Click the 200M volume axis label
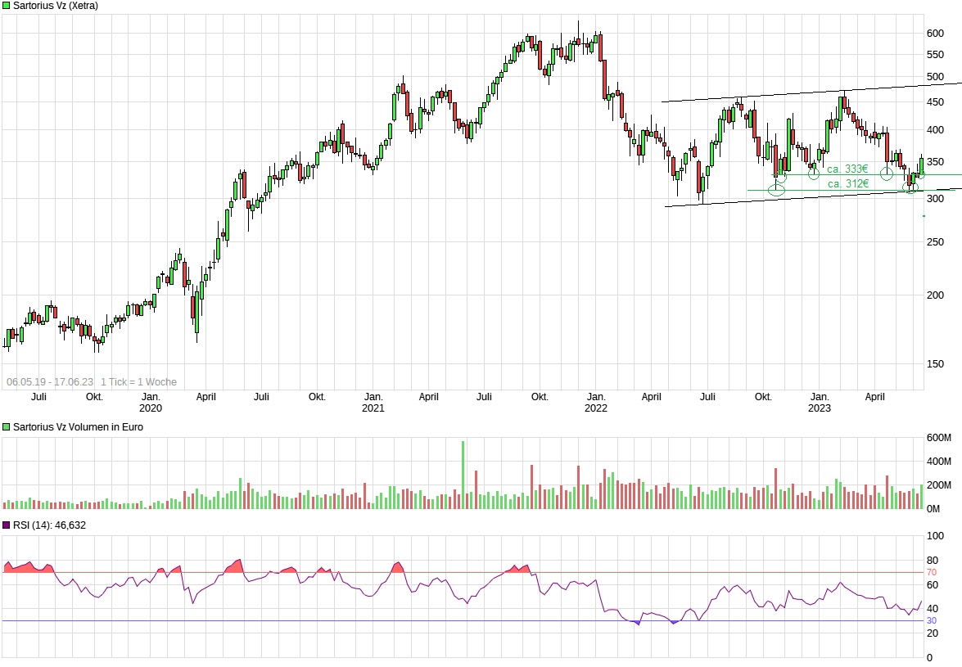Image resolution: width=962 pixels, height=667 pixels. (939, 485)
